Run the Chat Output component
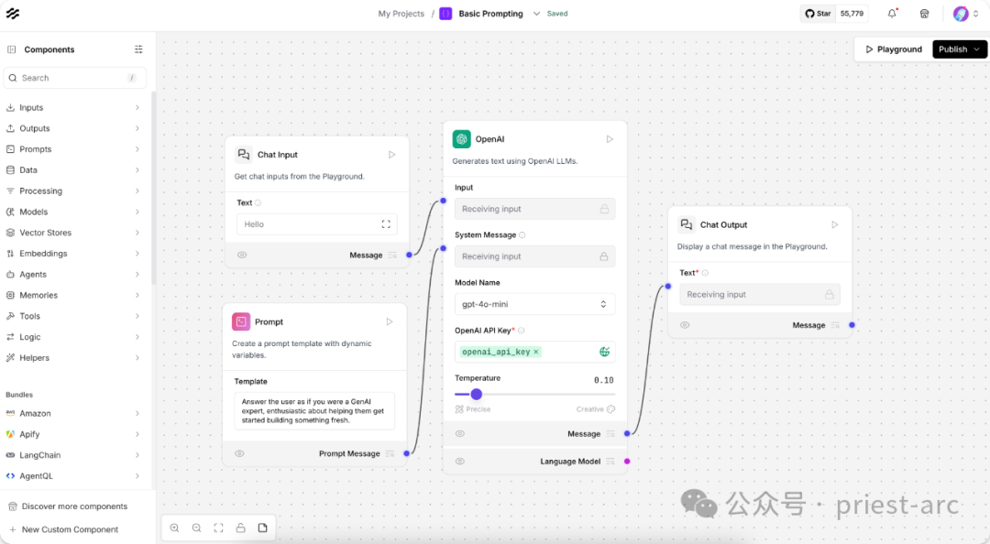 (835, 224)
